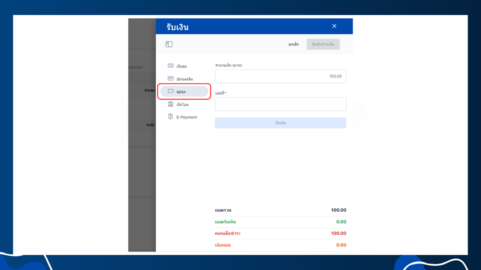Click the coupon ticket icon beside คูปอง

click(x=170, y=91)
